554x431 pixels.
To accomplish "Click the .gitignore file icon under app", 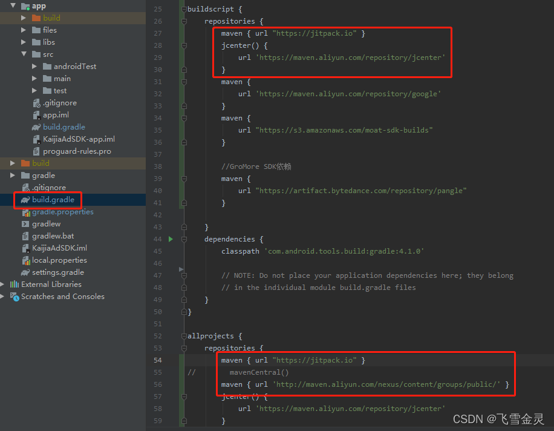I will (x=36, y=102).
